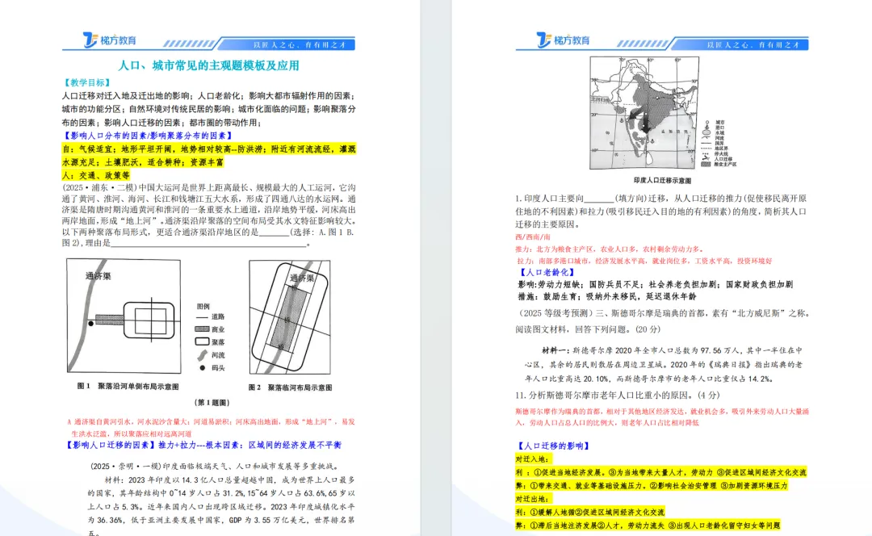Click the heading 【影响人口迁移的因素】
Screen dimensions: 872x536
[111, 445]
